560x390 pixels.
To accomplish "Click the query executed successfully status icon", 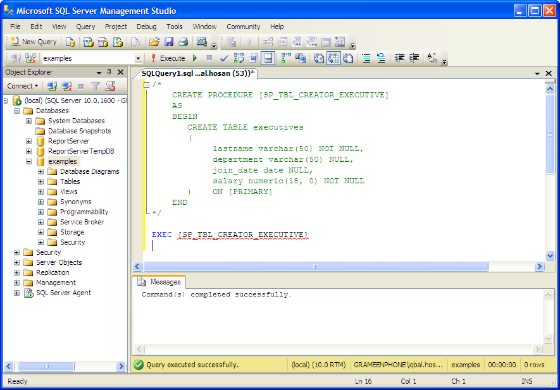I will [139, 365].
